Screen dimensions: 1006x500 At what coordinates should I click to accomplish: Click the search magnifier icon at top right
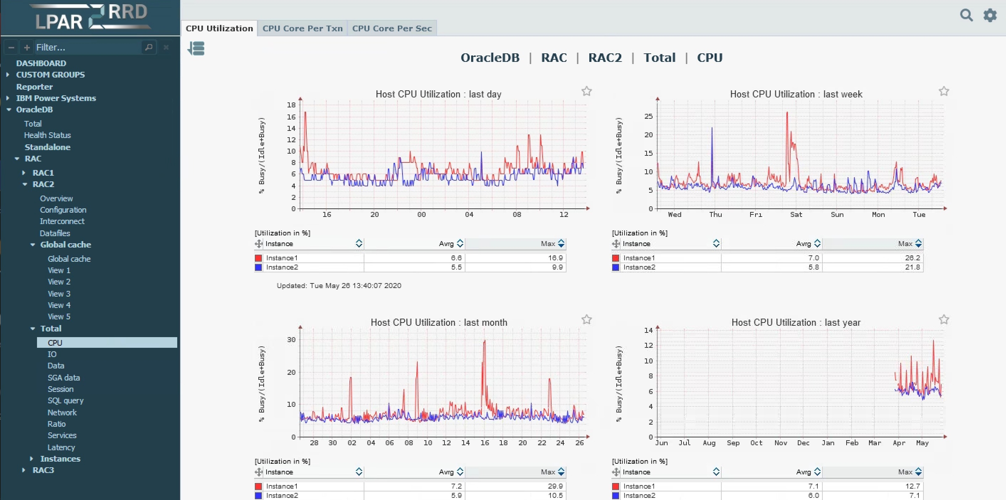click(967, 15)
